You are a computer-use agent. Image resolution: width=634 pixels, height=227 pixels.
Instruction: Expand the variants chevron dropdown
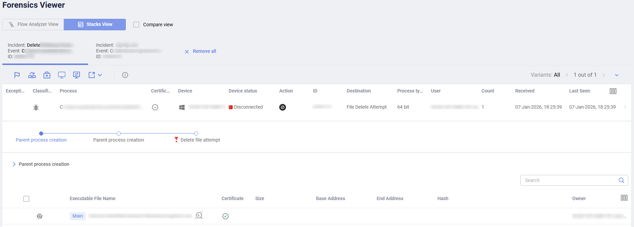pyautogui.click(x=616, y=75)
